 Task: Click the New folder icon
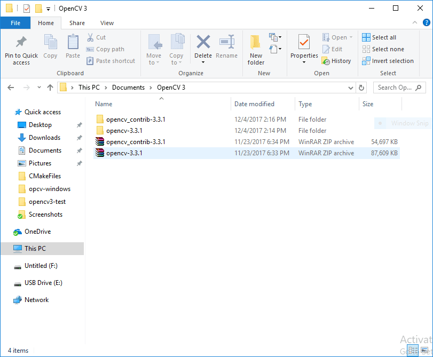point(255,42)
